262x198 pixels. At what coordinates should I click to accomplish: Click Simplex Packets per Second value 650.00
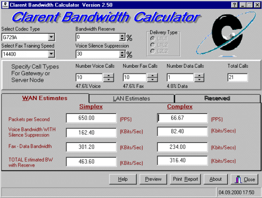point(91,118)
